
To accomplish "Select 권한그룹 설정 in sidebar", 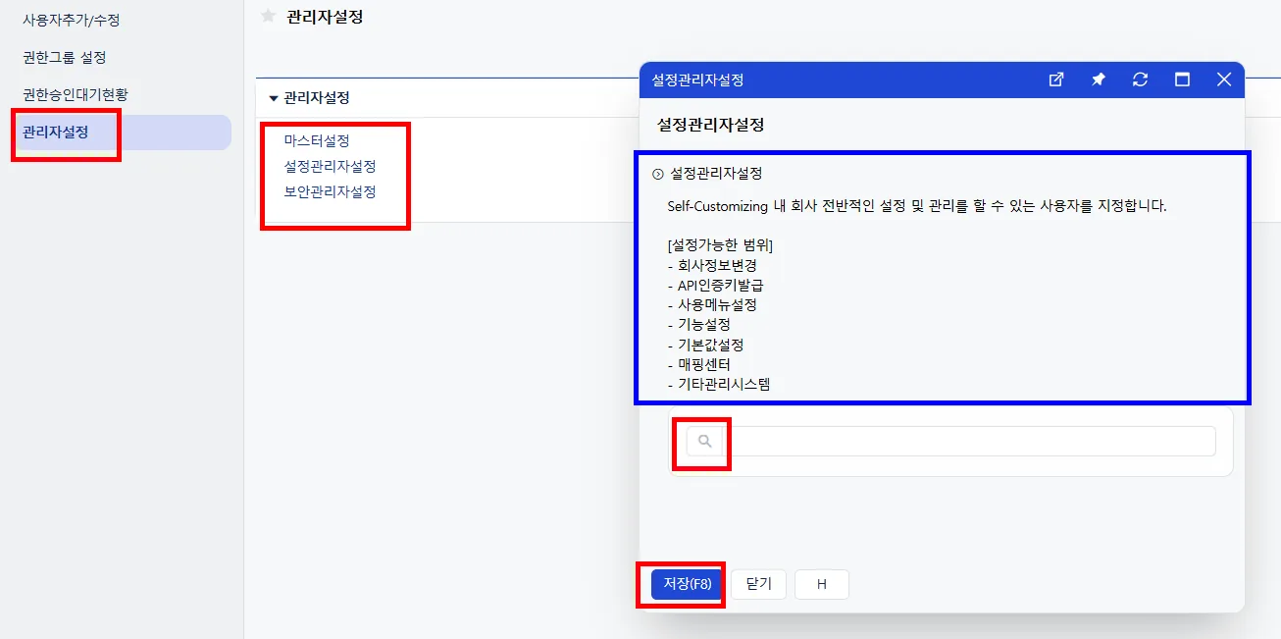I will (65, 57).
